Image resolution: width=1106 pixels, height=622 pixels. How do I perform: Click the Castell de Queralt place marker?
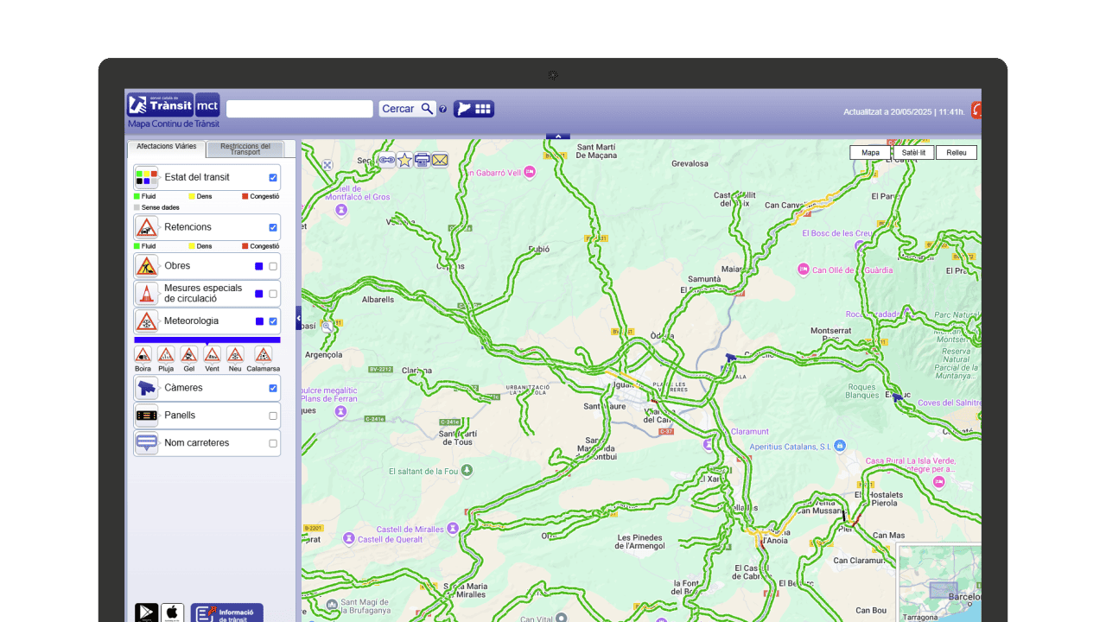tap(348, 538)
